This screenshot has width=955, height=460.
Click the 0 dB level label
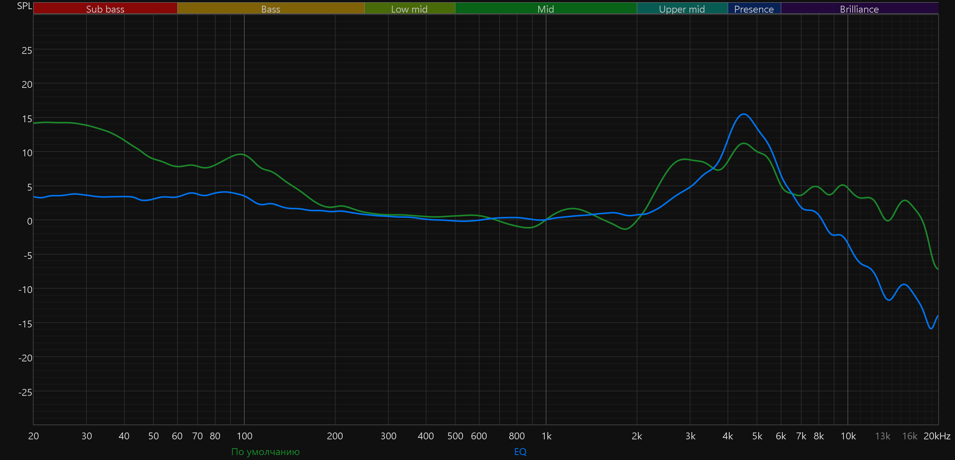tap(29, 221)
